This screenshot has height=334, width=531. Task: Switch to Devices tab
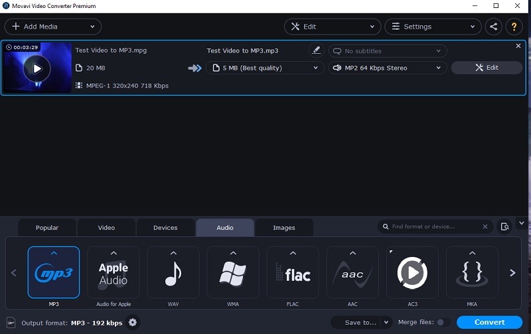[x=165, y=228]
